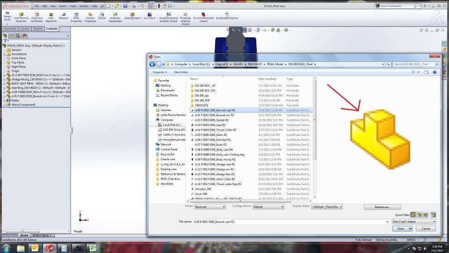Launch the AssemblyXpert tool
This screenshot has width=449, height=253.
[x=132, y=16]
